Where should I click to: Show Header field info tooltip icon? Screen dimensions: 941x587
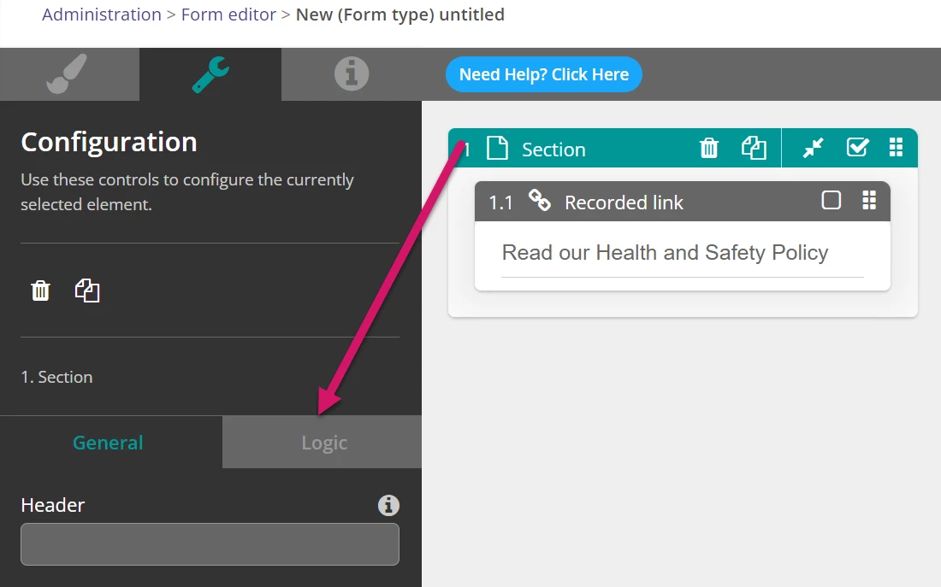(x=388, y=506)
